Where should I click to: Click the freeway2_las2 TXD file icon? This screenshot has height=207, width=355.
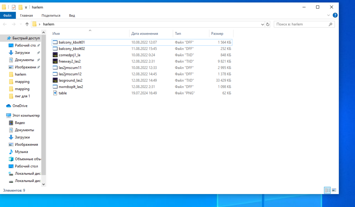point(55,61)
